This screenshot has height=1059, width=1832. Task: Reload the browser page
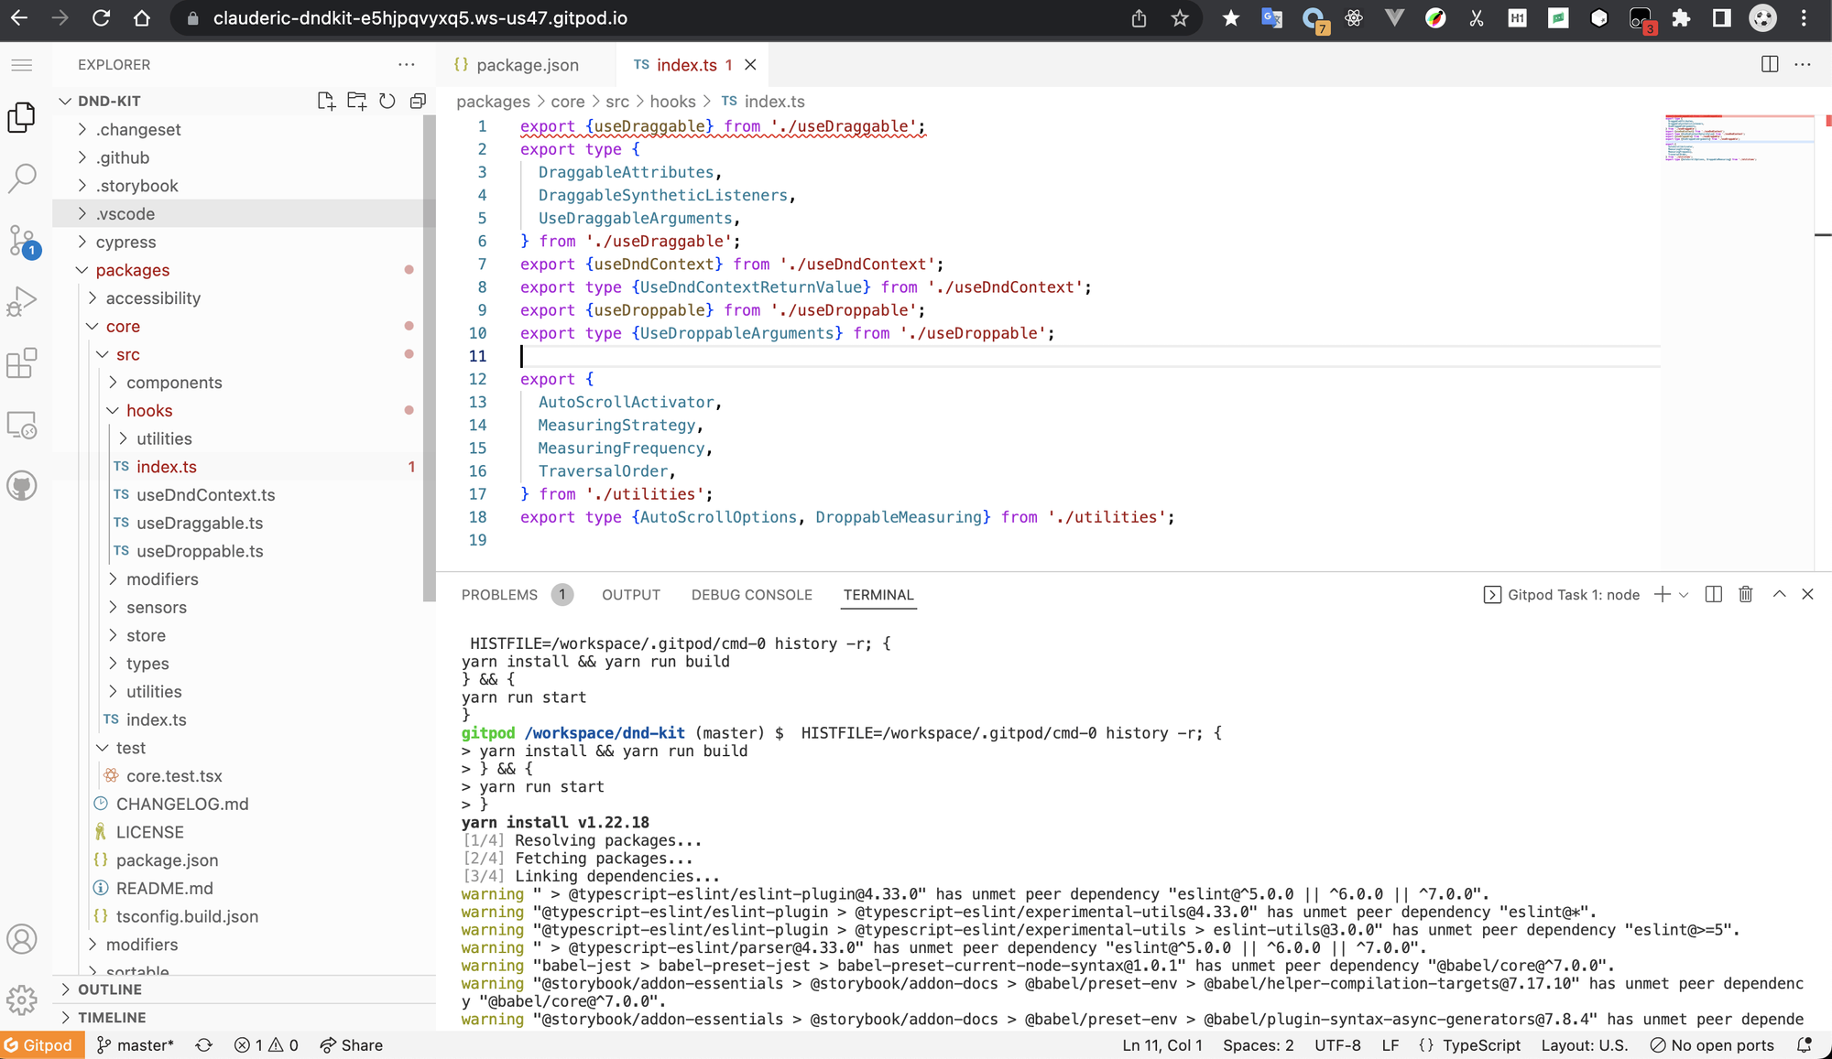tap(102, 18)
